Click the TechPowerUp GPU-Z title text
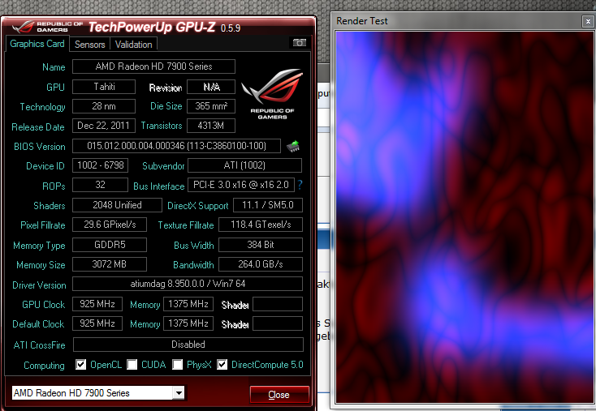This screenshot has width=596, height=411. pos(152,27)
